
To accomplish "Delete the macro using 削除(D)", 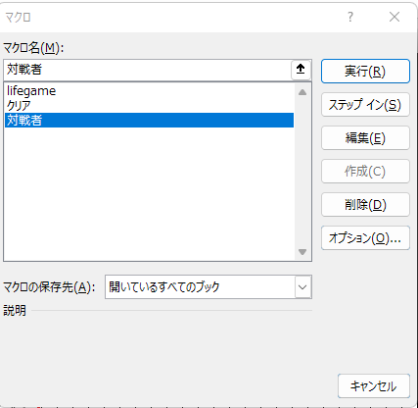I will [365, 205].
